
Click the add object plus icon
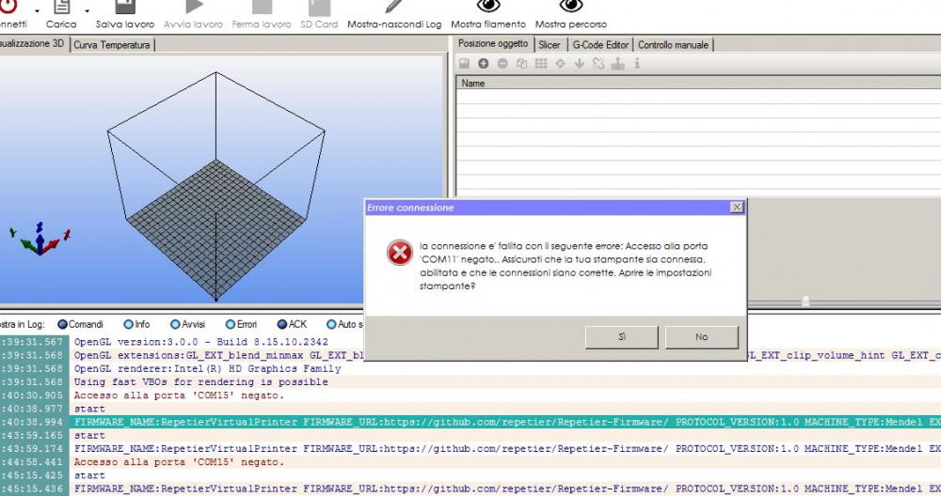click(x=483, y=64)
